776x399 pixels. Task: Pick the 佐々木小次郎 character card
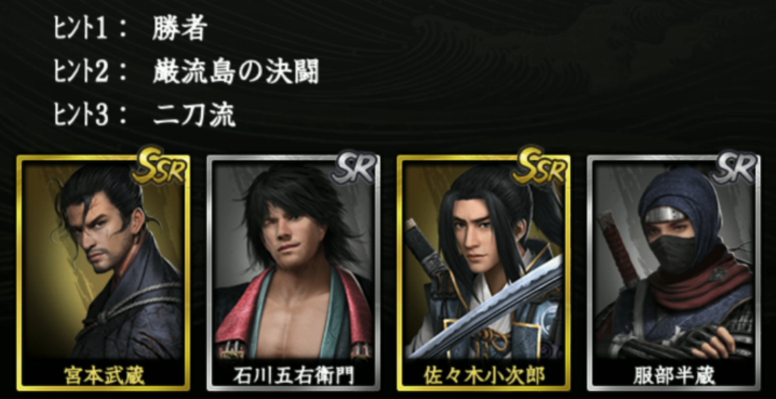pos(484,273)
